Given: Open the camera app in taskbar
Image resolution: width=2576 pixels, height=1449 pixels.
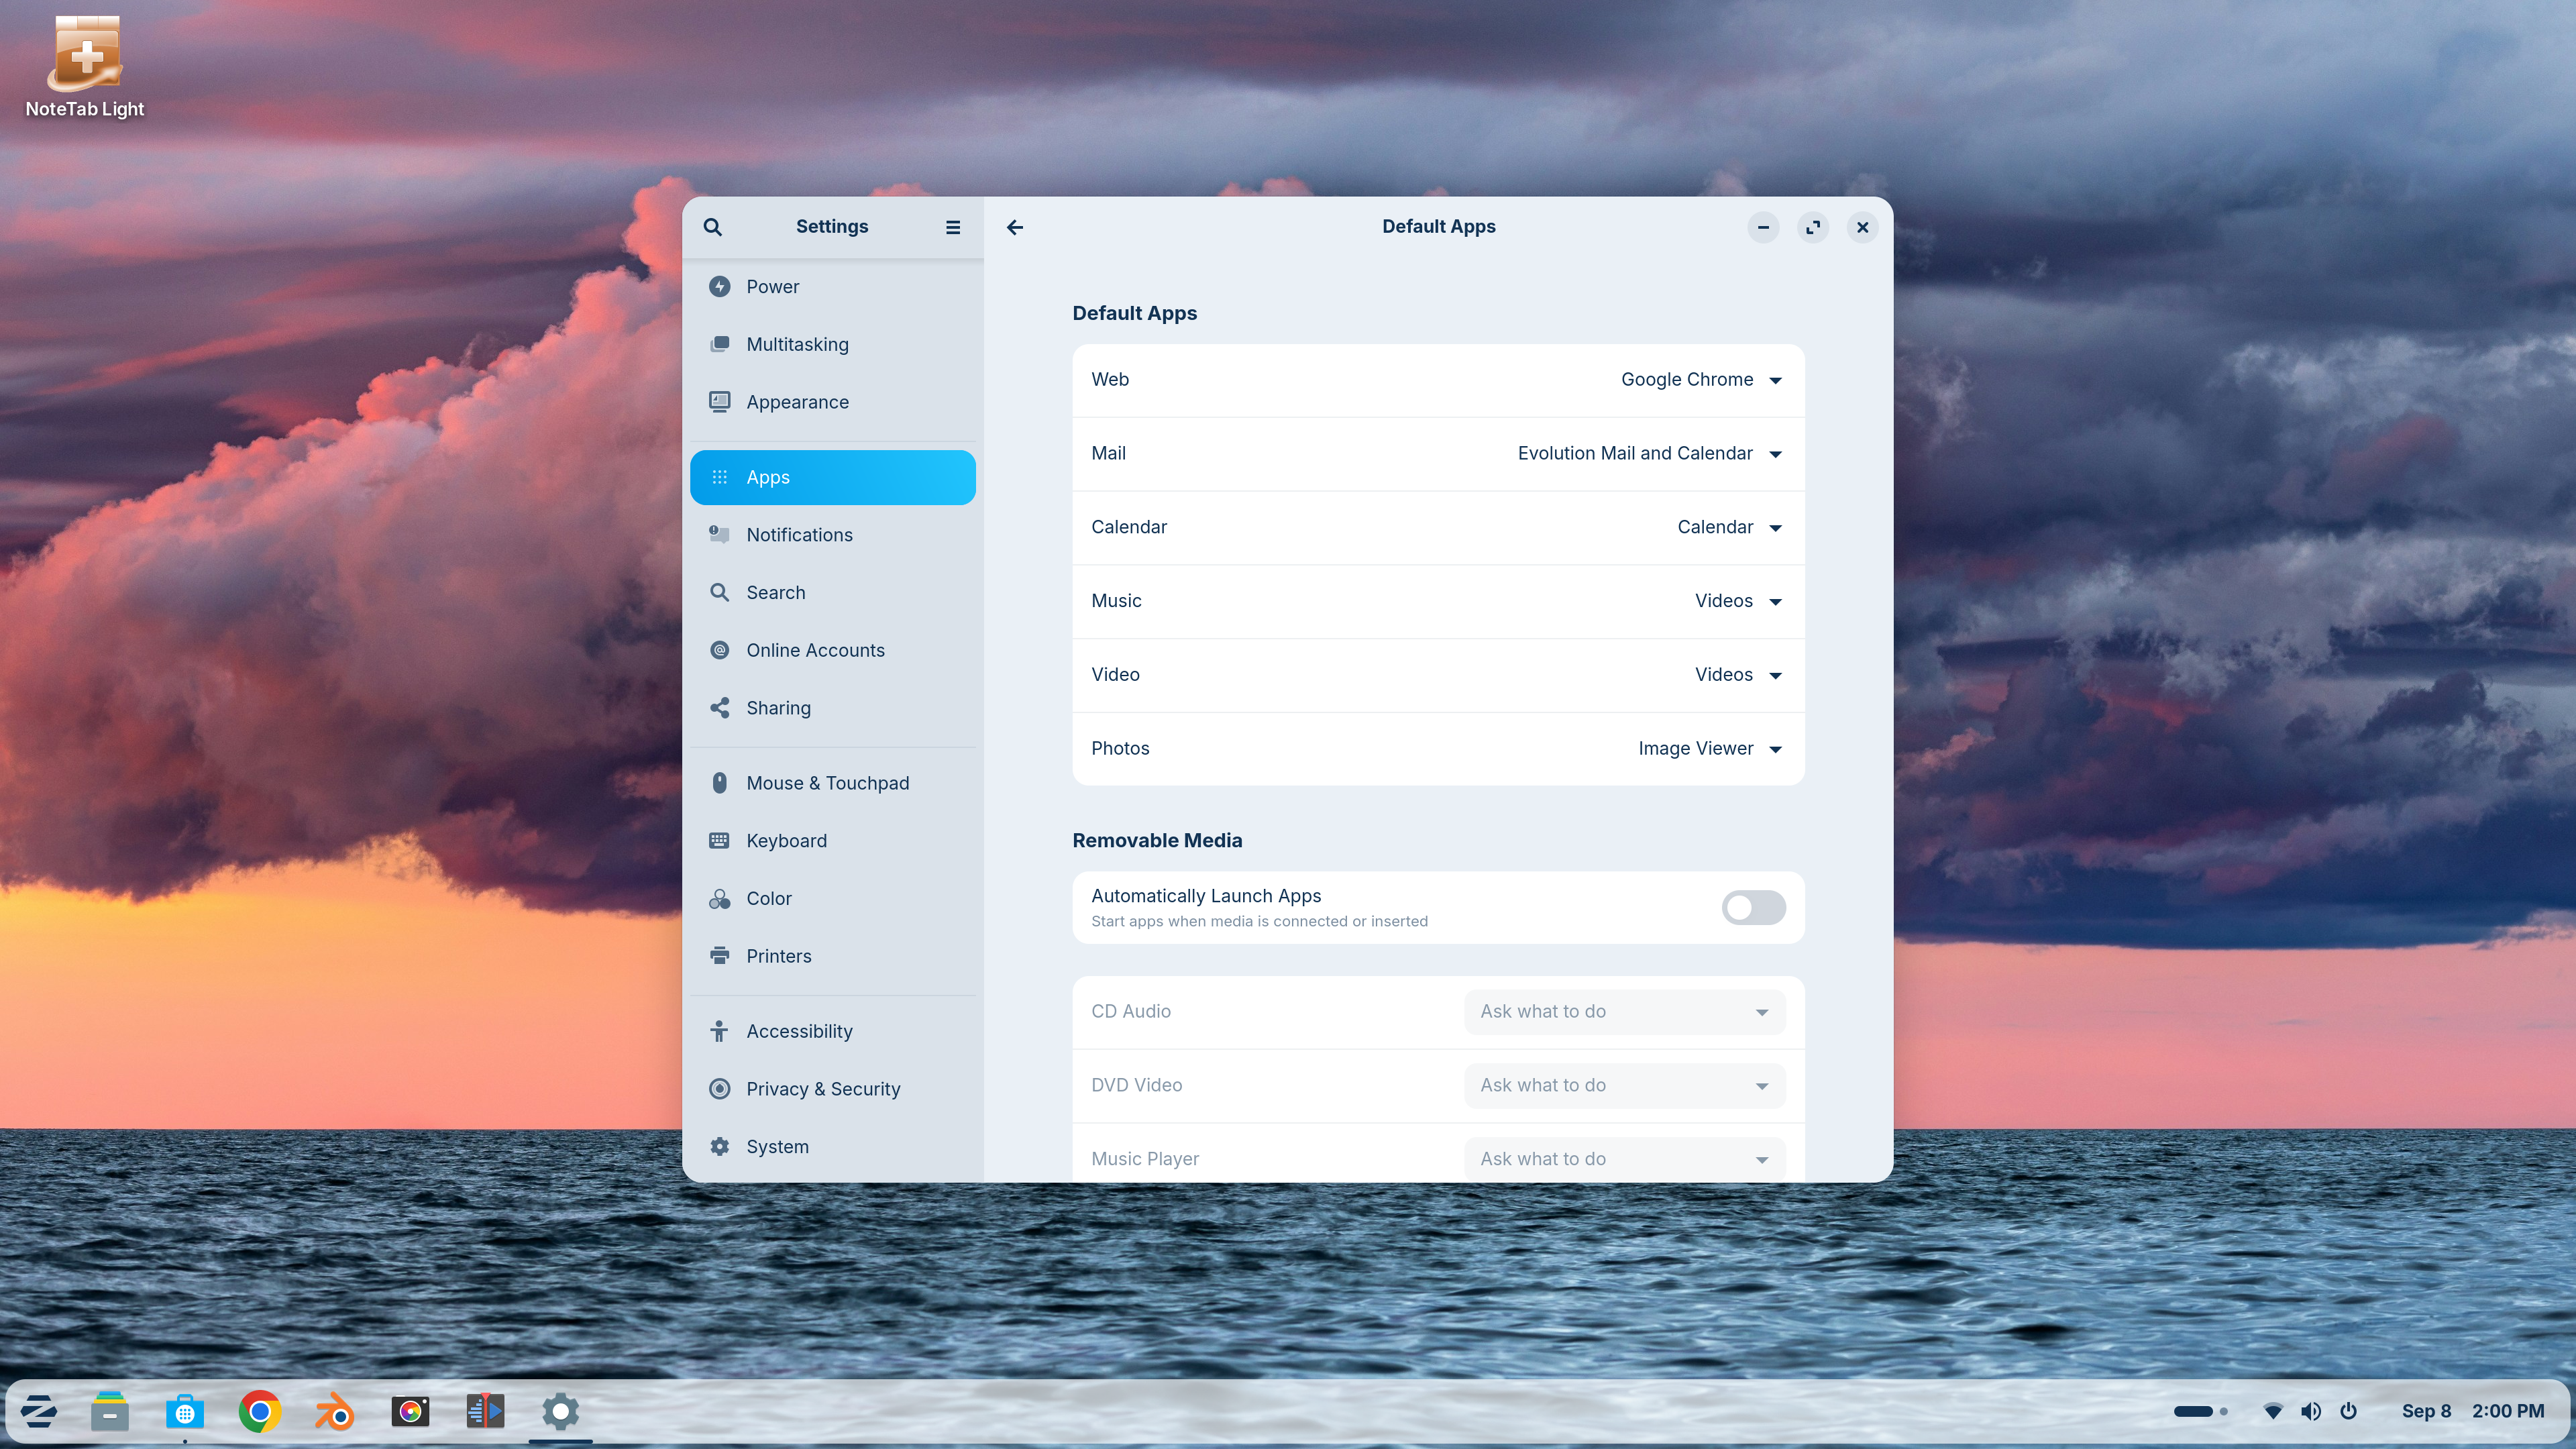Looking at the screenshot, I should [x=410, y=1412].
